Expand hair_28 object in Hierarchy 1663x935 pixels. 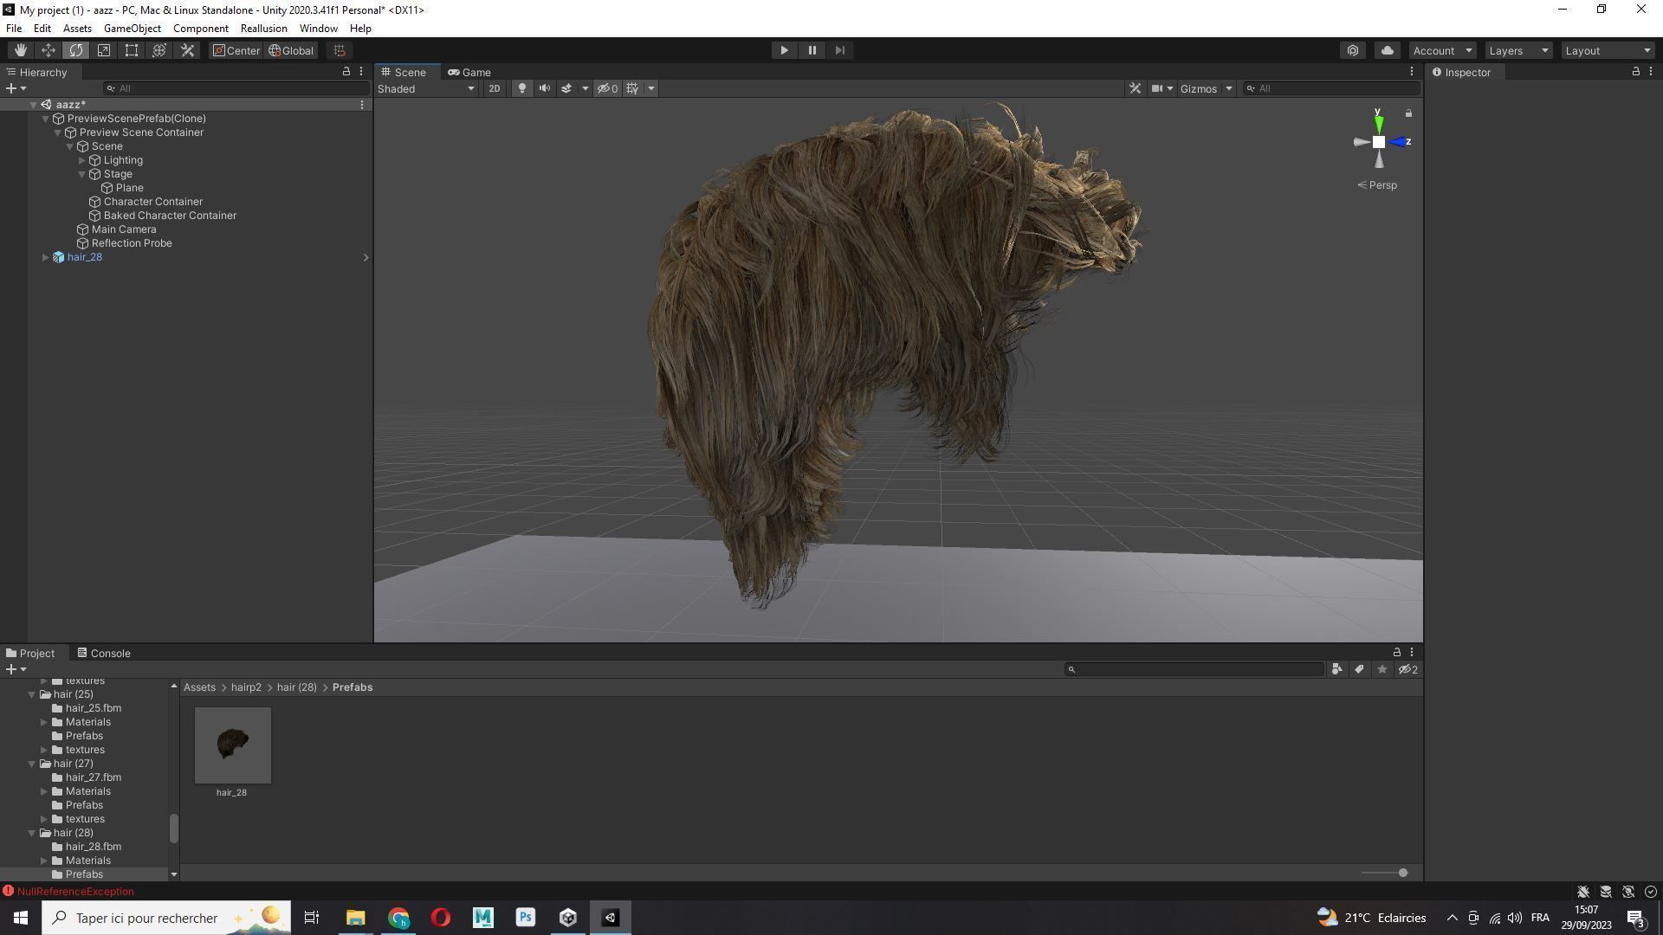(x=45, y=257)
